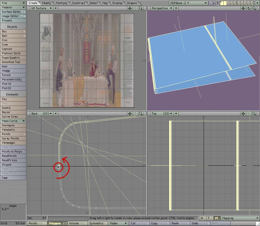Click pan icon in UV Texture viewport

pos(130,8)
